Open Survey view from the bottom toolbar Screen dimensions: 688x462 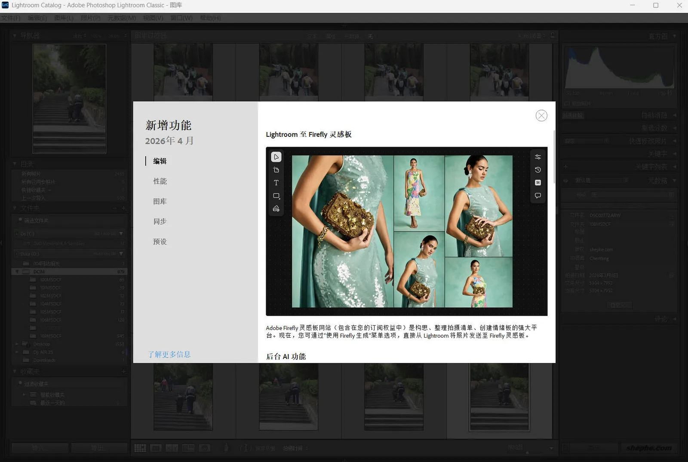(x=188, y=448)
